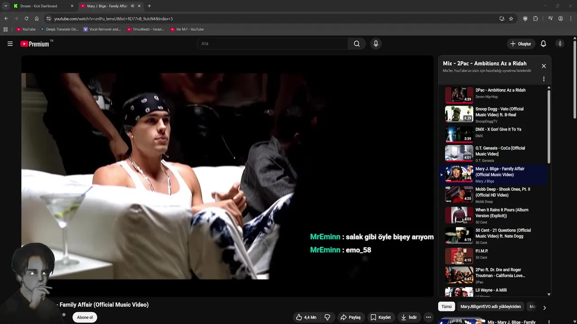Select the Mary J. Blige - Family Affair tab

pos(110,6)
